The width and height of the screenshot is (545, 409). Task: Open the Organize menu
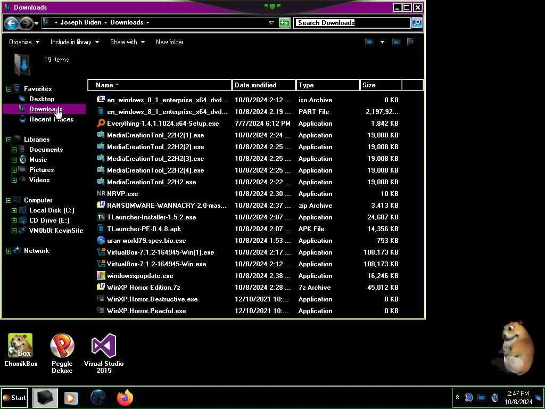pos(24,42)
